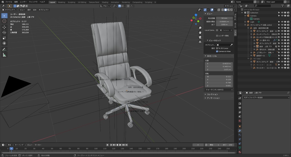Screen dimensions: 291x157
Task: Click the hand pan-view icon
Action: pyautogui.click(x=200, y=32)
